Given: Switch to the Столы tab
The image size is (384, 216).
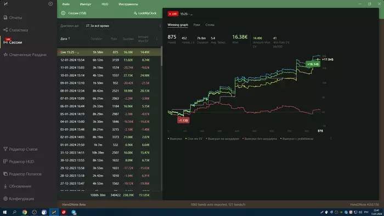Looking at the screenshot, I should [x=210, y=25].
